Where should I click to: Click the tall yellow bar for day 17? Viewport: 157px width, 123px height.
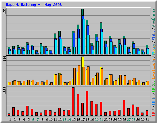click(x=82, y=62)
